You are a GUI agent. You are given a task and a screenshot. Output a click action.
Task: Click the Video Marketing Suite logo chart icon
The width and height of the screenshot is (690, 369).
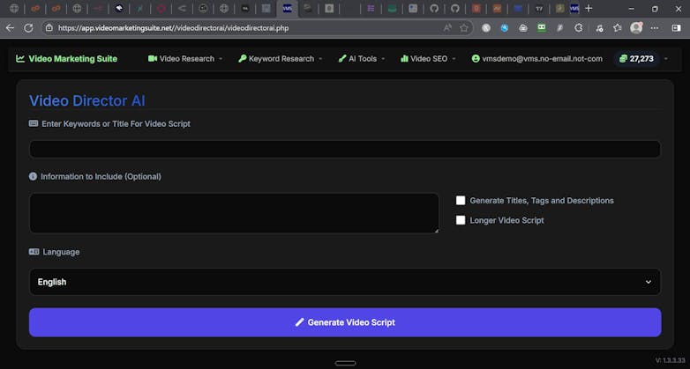(x=20, y=59)
